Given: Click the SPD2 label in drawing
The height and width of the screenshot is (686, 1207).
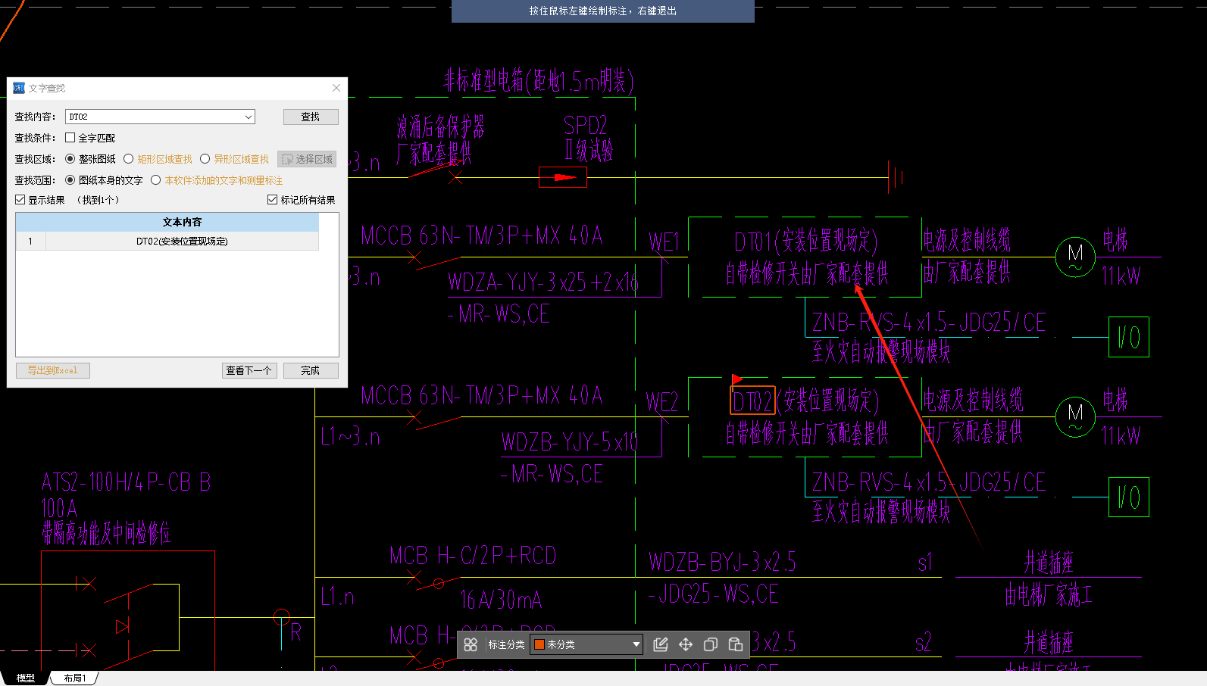Looking at the screenshot, I should tap(585, 125).
